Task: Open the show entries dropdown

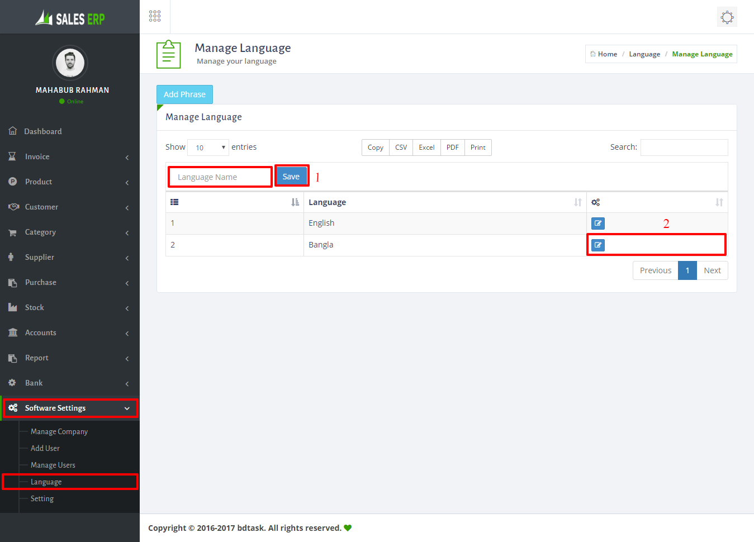Action: (208, 148)
